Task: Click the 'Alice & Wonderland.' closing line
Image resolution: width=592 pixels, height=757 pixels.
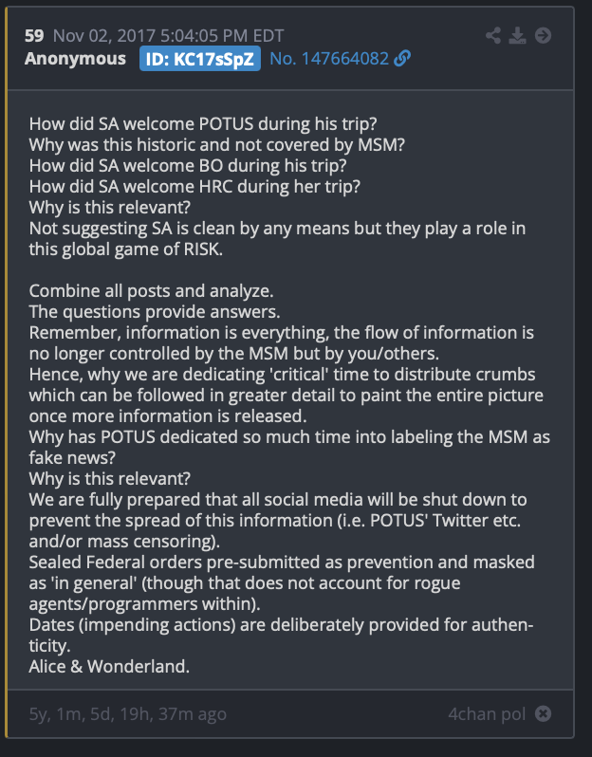Action: [x=109, y=667]
